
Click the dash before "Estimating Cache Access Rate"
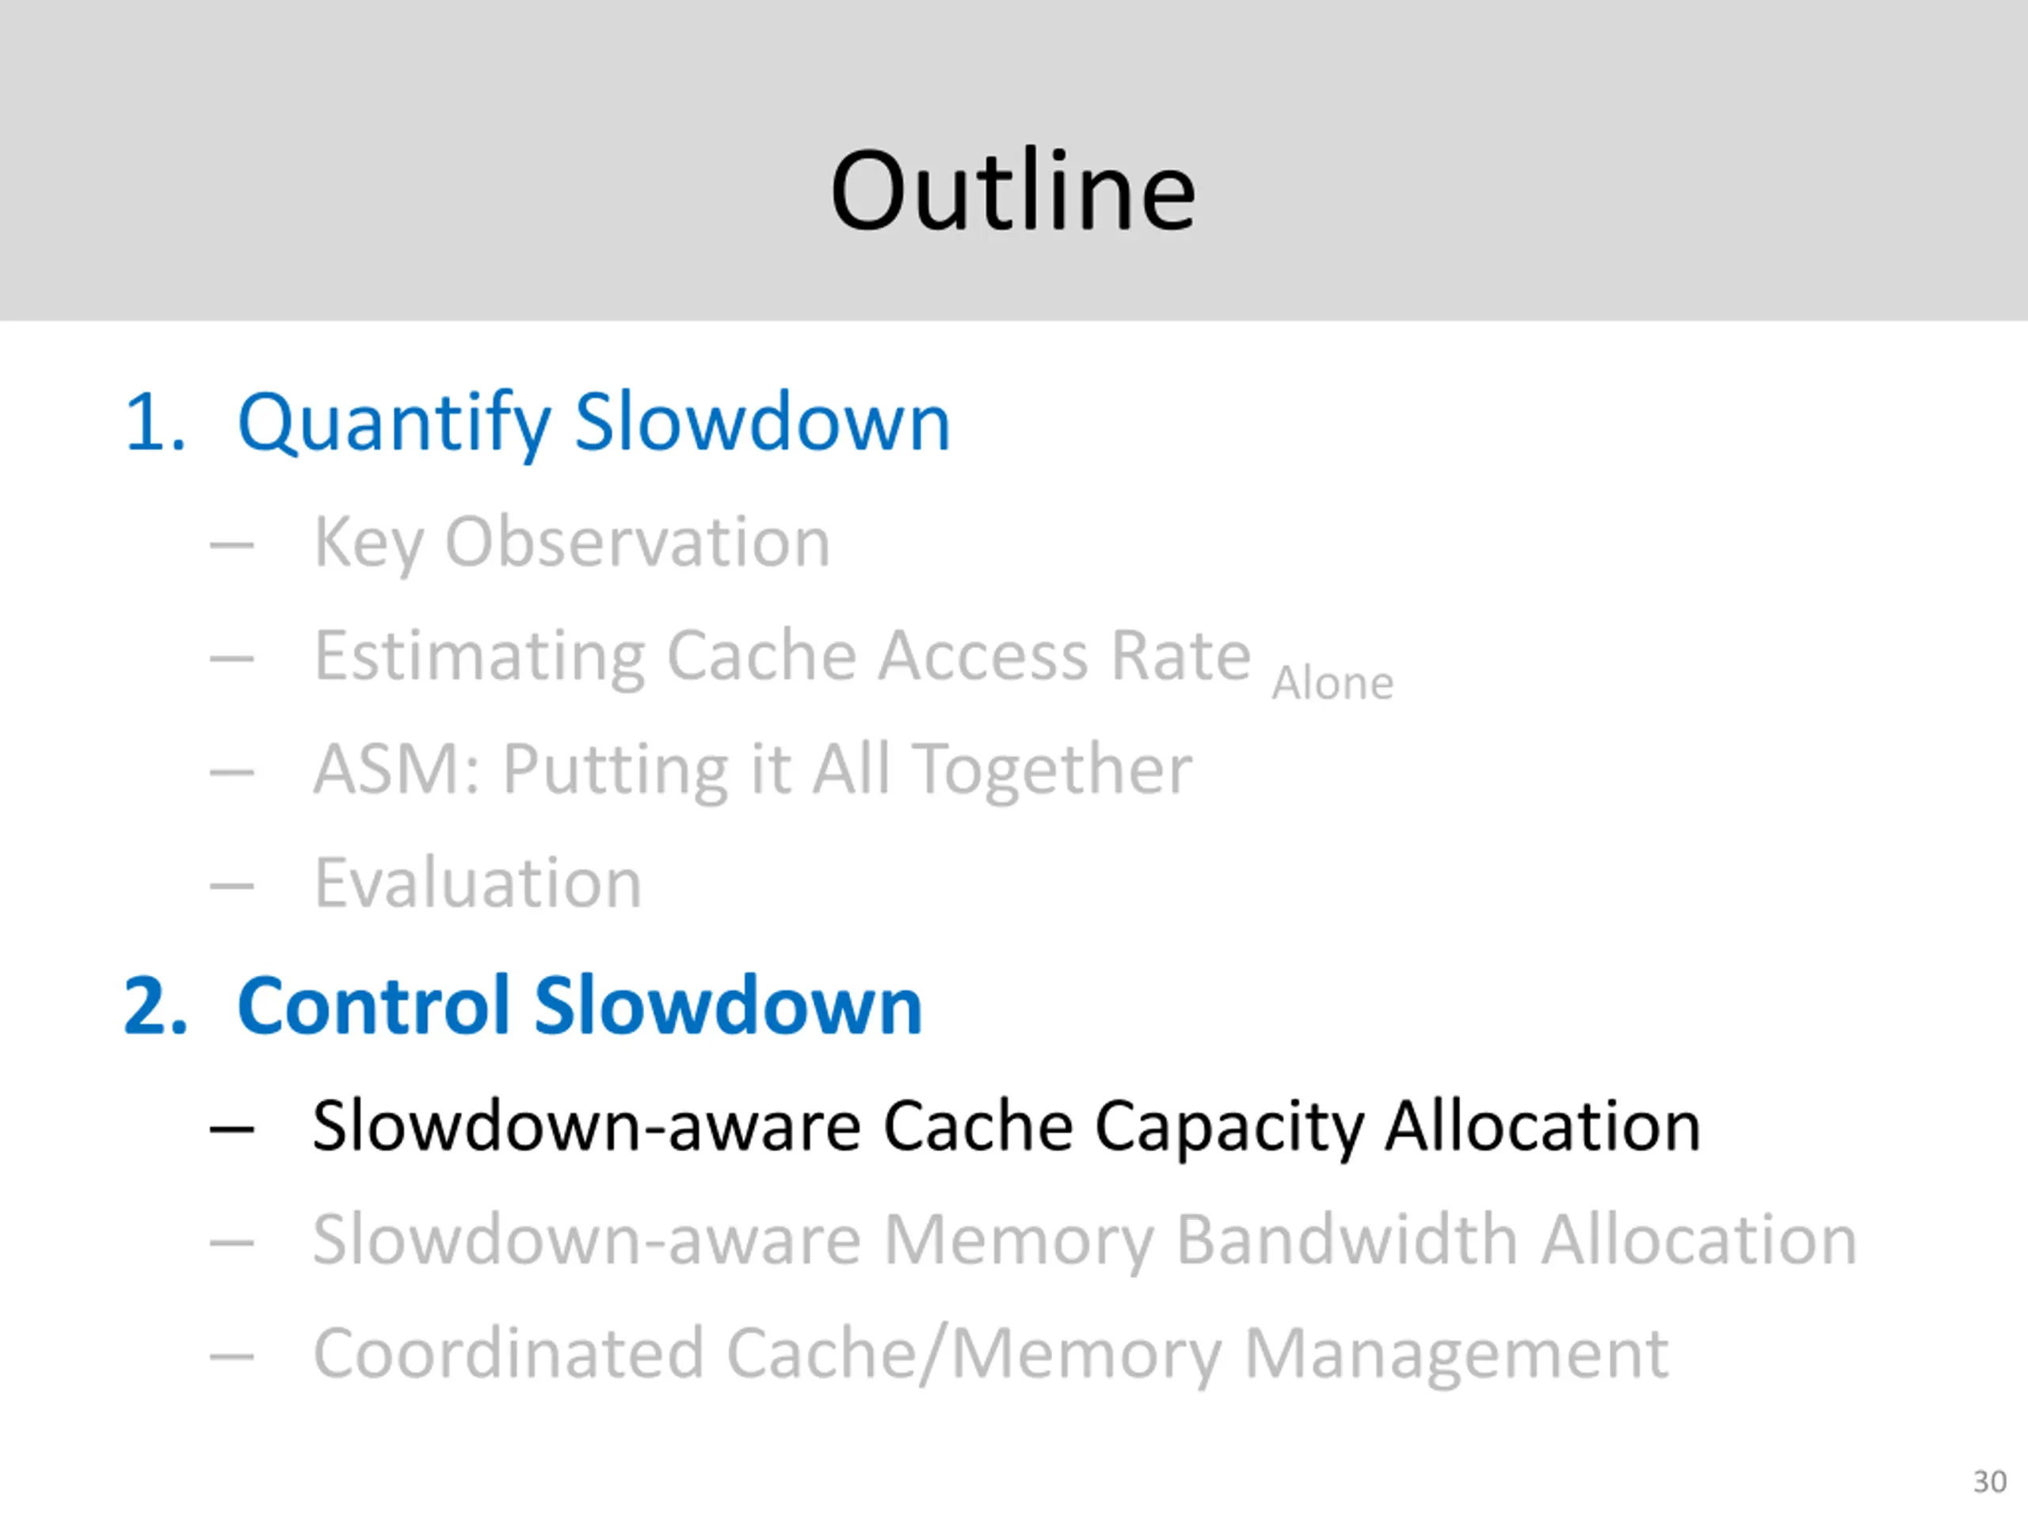[x=231, y=658]
